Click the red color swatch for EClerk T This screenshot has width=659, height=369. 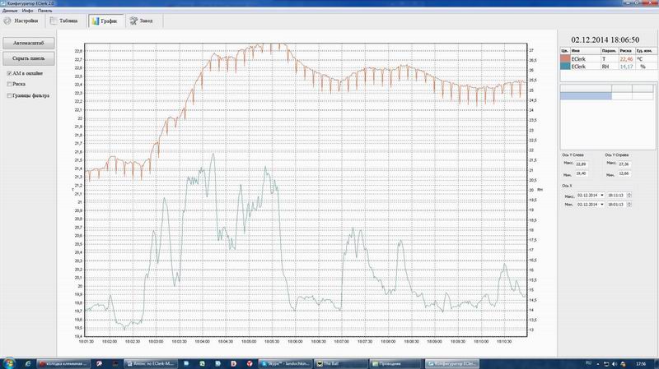565,59
